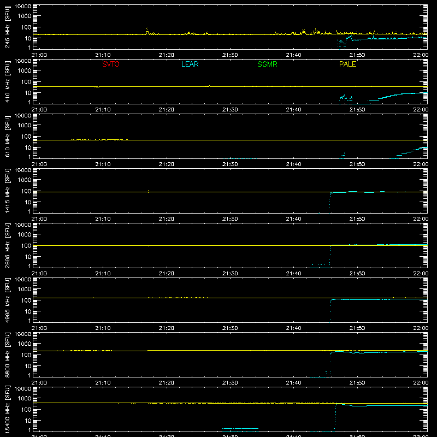Image resolution: width=437 pixels, height=437 pixels.
Task: Click 21:10 tick below the 2695 MHz plot
Action: click(x=103, y=274)
